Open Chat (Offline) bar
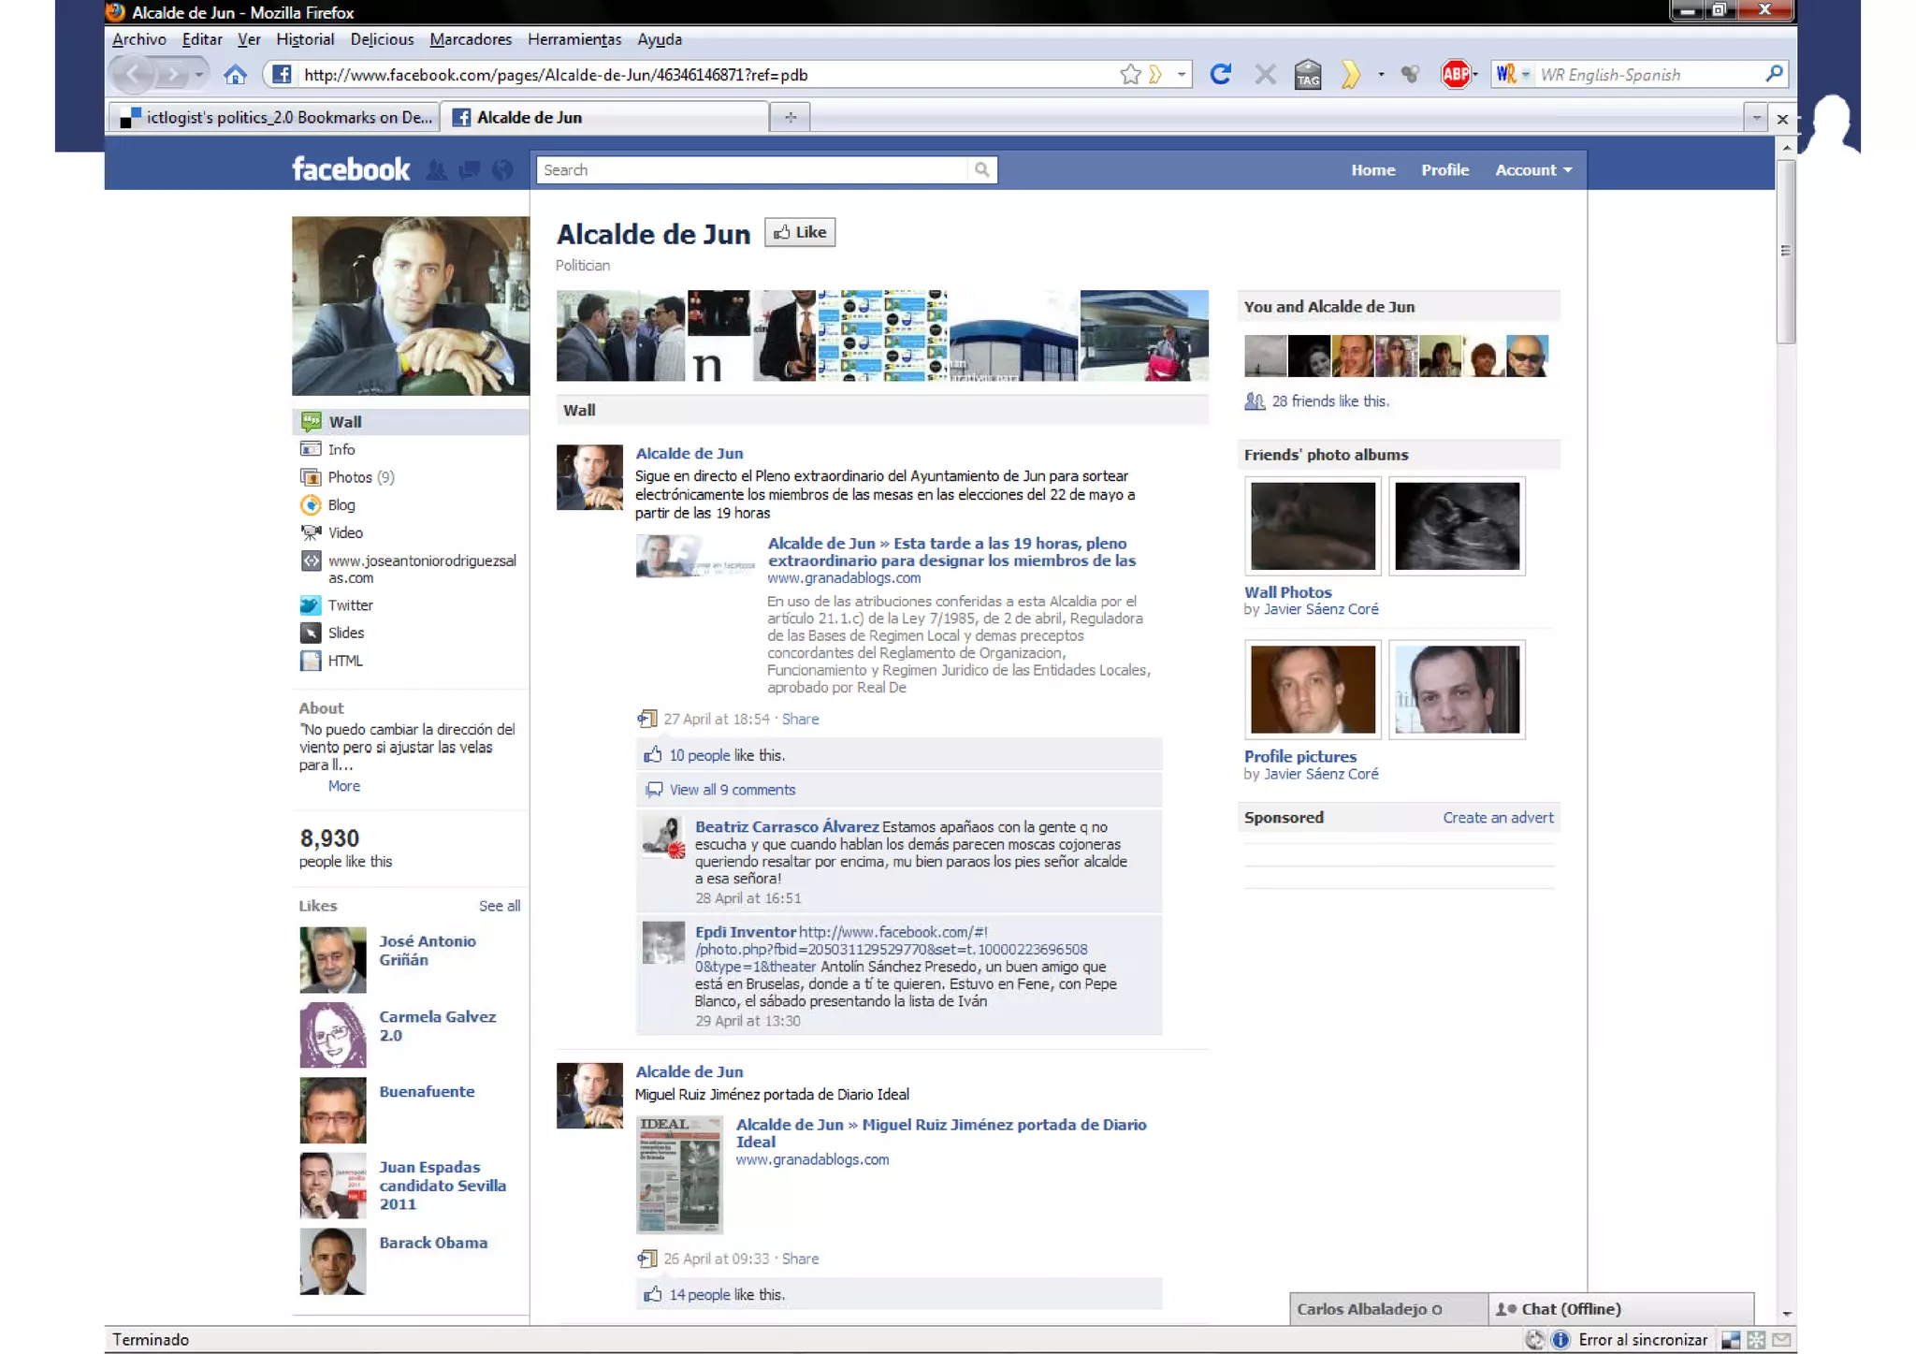Viewport: 1916px width, 1354px height. (x=1620, y=1309)
